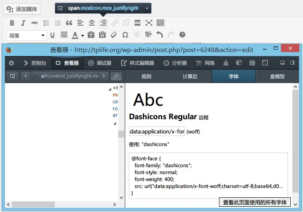The height and width of the screenshot is (212, 303).
Task: Open the 控制台 console tab
Action: point(35,63)
